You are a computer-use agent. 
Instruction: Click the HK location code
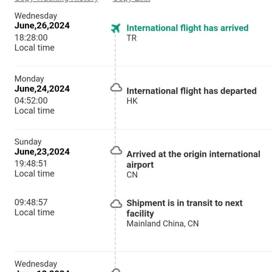click(132, 101)
